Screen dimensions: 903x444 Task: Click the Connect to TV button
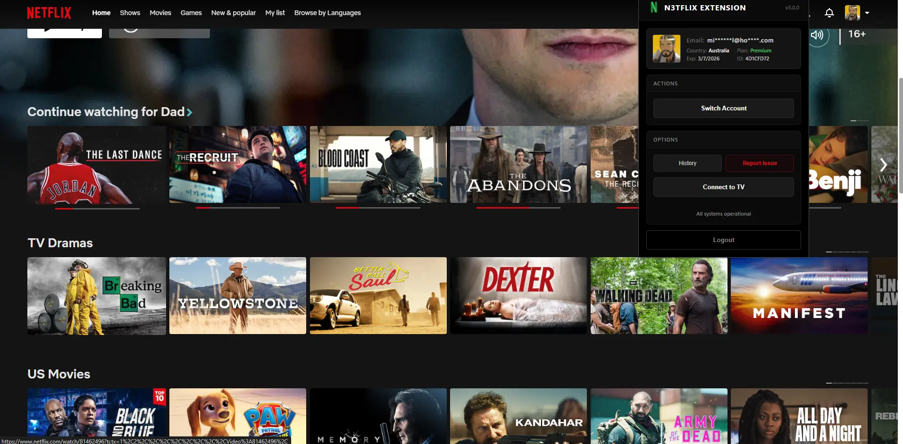pyautogui.click(x=724, y=187)
